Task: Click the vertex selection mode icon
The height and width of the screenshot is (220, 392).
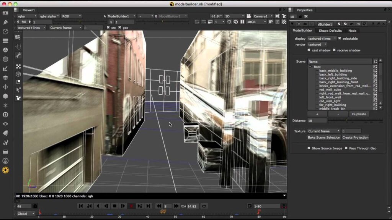Action: pos(18,66)
